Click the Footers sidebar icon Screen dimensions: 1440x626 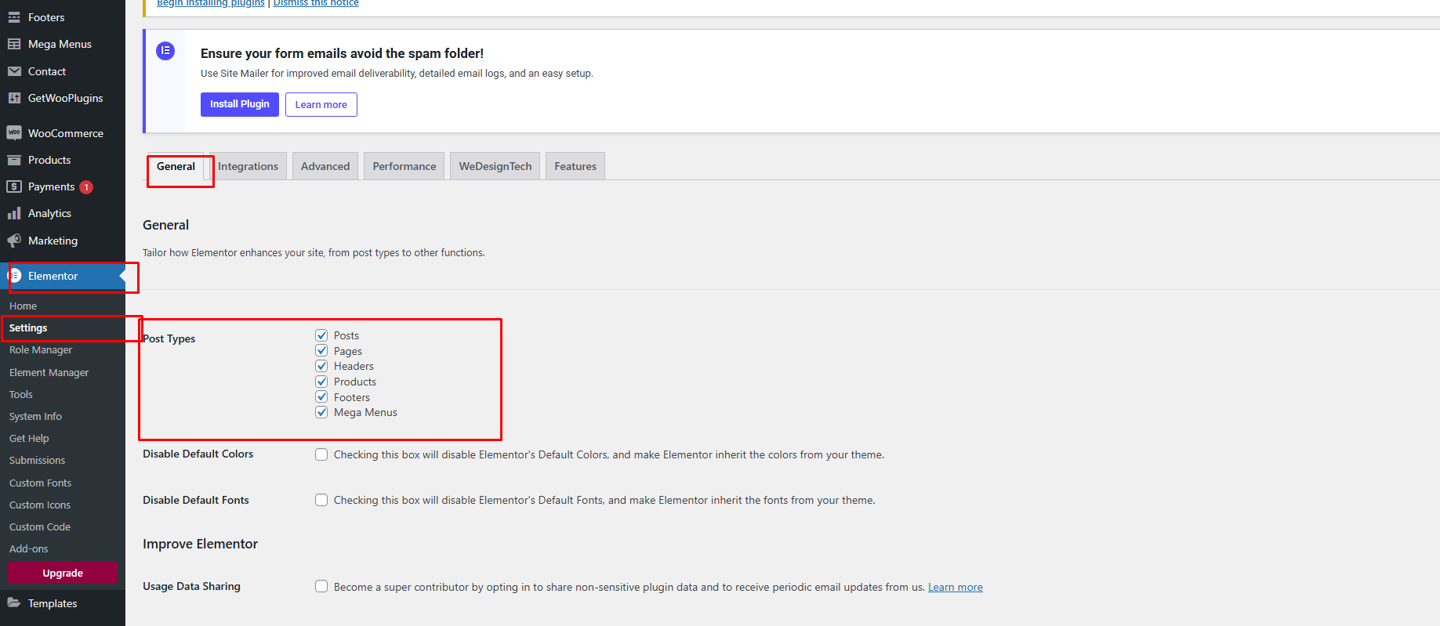[14, 17]
